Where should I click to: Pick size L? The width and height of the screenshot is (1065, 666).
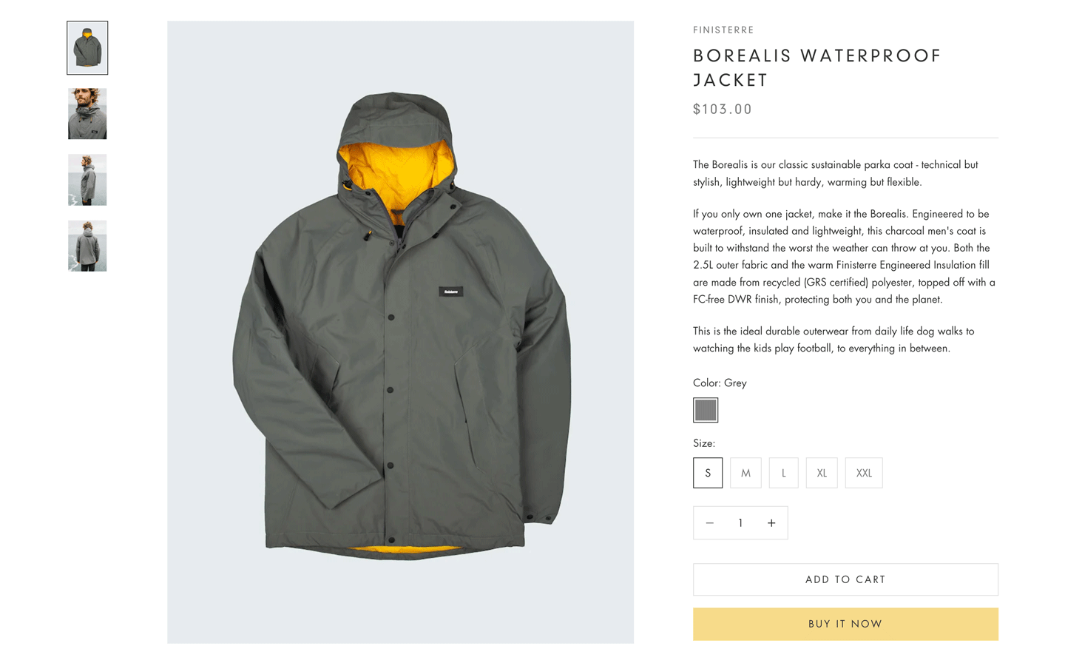(783, 473)
